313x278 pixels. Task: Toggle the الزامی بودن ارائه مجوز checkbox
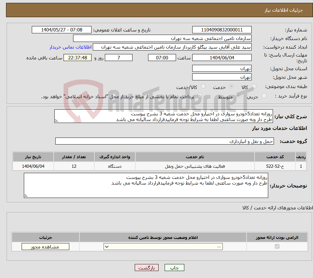tap(276, 246)
